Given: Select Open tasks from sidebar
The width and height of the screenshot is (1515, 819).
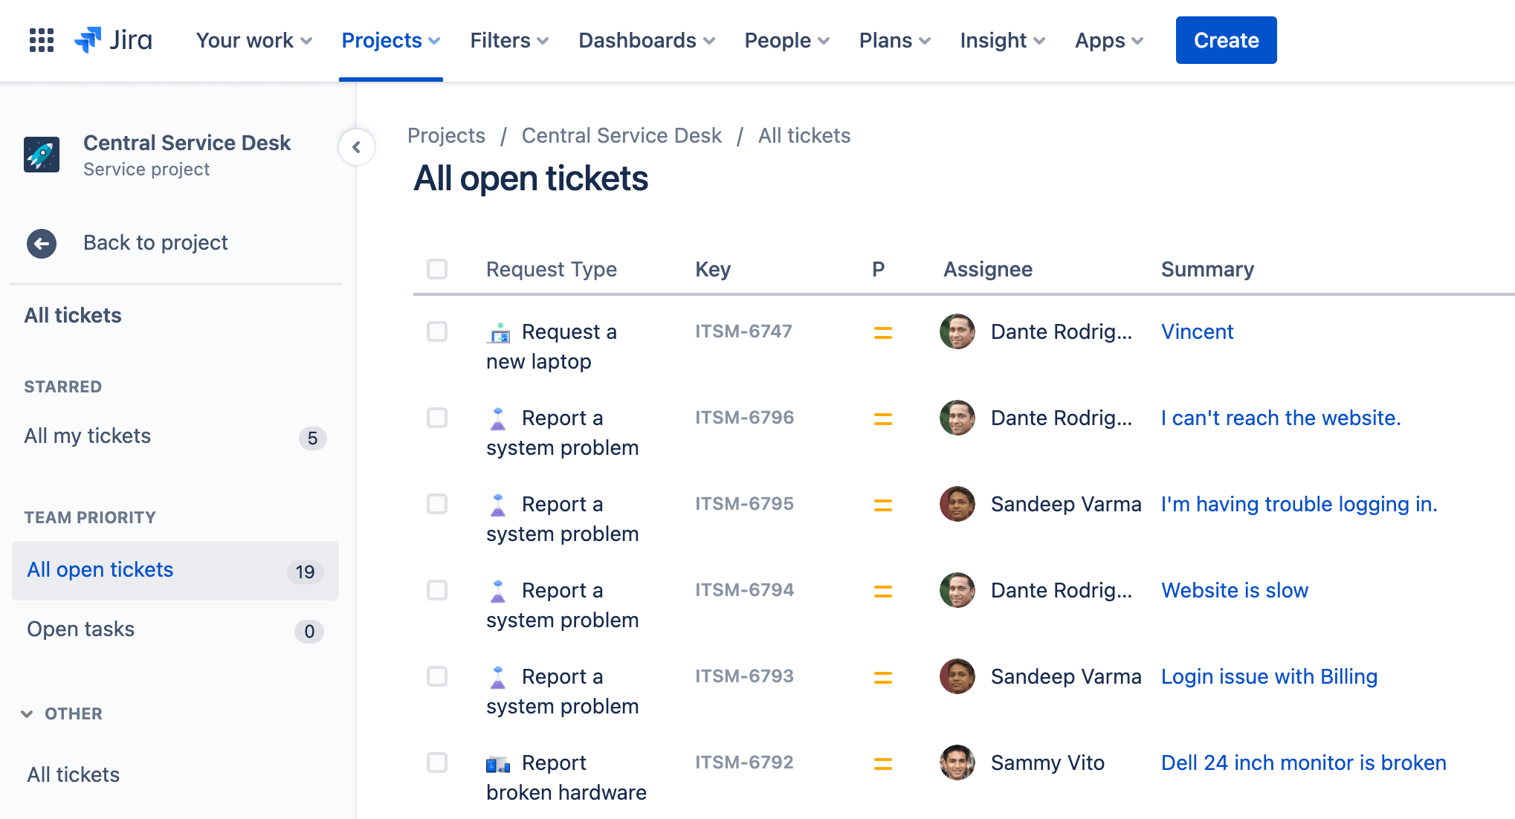Looking at the screenshot, I should (81, 629).
